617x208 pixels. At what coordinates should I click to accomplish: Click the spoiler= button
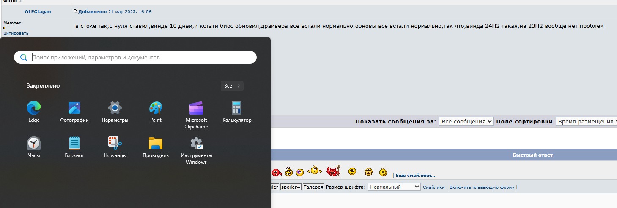click(291, 187)
